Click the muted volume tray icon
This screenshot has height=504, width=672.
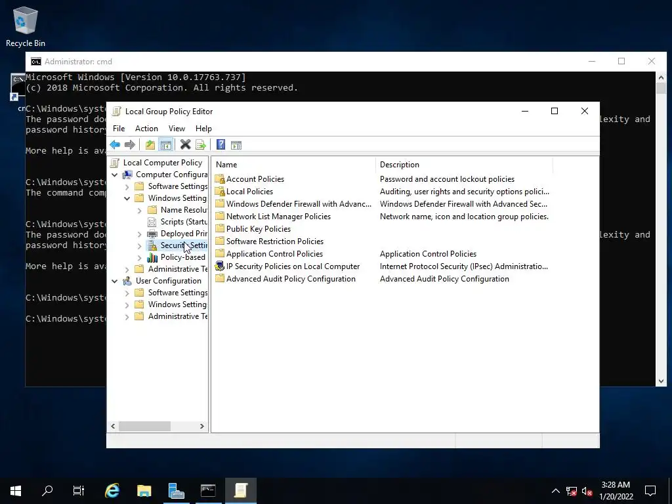point(587,491)
